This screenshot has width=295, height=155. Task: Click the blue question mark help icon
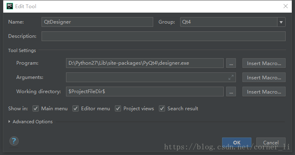(x=14, y=141)
